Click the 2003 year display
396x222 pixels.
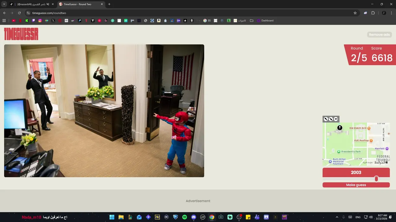coord(356,172)
